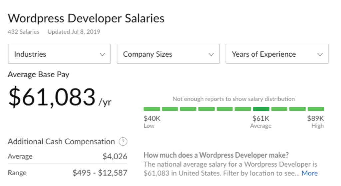
Task: Click the Additional Cash Compensation heading
Action: pos(61,142)
